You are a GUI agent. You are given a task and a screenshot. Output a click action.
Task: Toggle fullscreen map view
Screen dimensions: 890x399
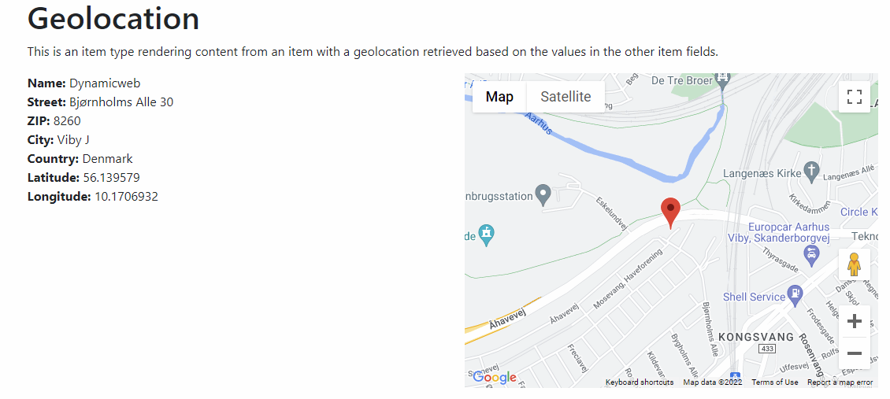[855, 97]
